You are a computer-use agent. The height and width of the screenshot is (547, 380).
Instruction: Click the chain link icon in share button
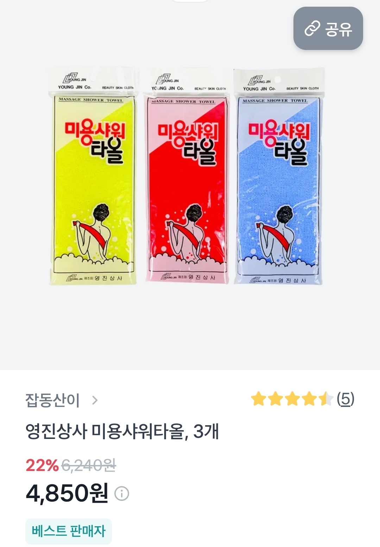(312, 29)
